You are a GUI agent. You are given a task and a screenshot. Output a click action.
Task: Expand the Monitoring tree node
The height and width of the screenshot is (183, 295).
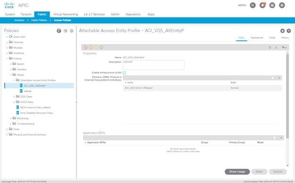pos(10,118)
